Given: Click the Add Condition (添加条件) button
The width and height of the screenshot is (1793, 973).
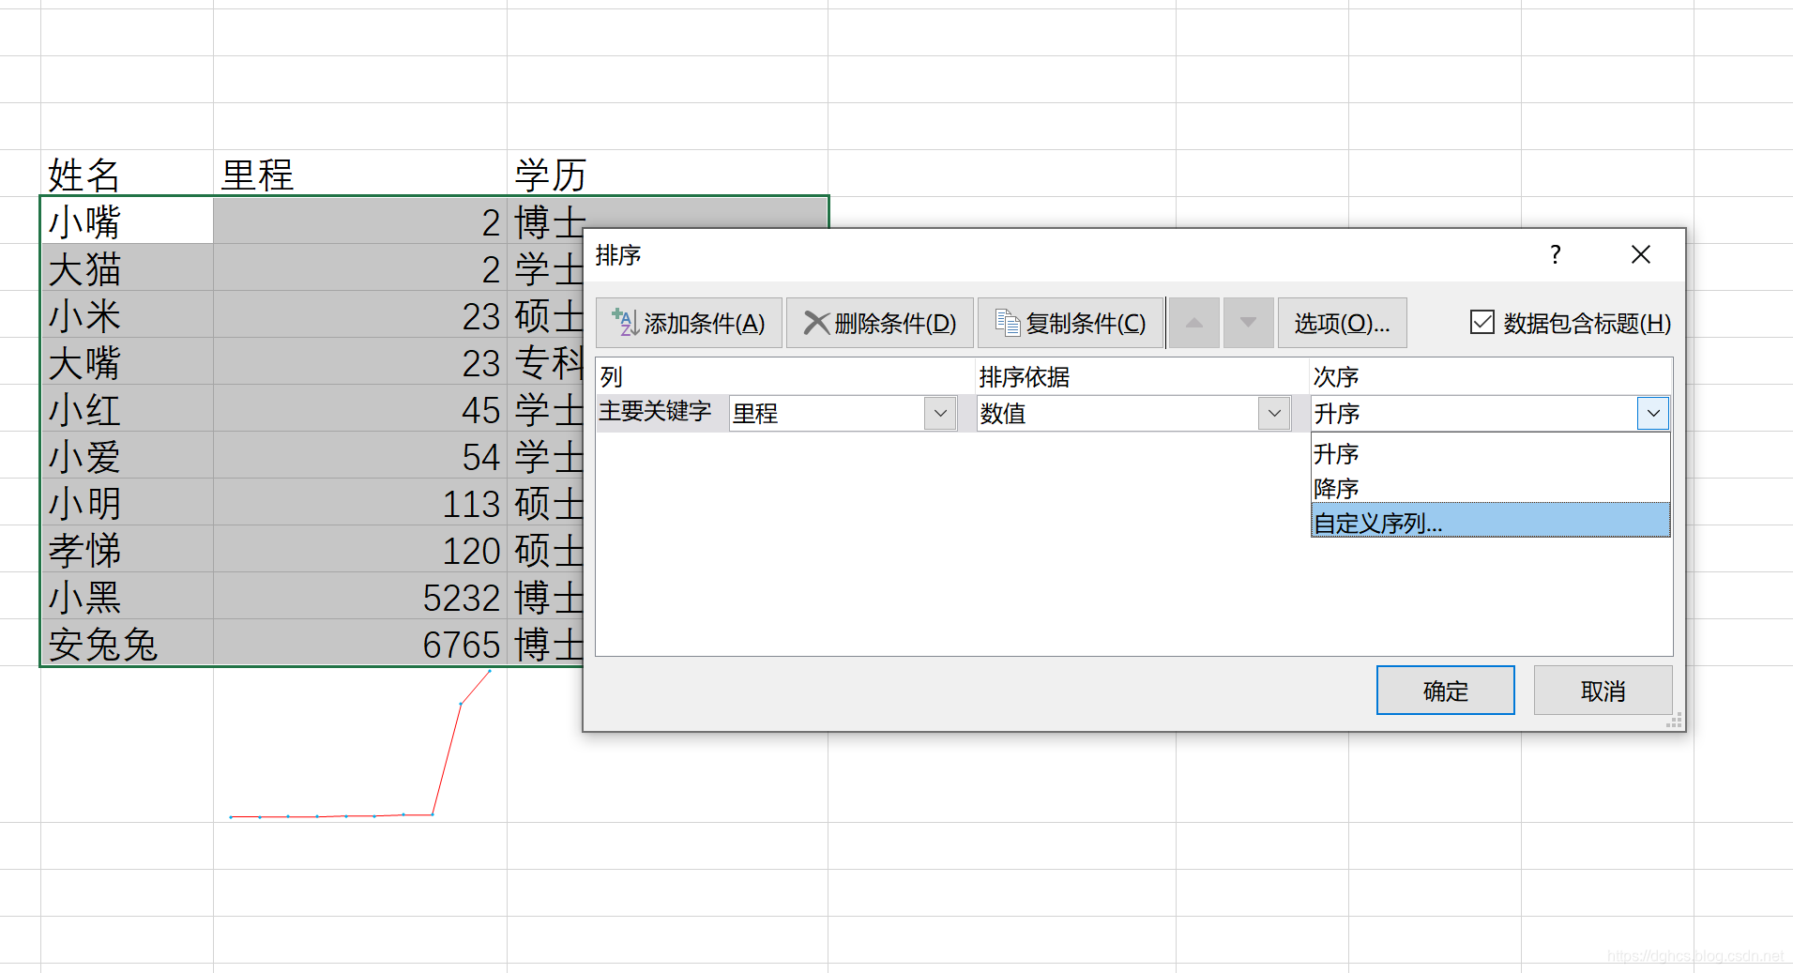Looking at the screenshot, I should point(689,323).
